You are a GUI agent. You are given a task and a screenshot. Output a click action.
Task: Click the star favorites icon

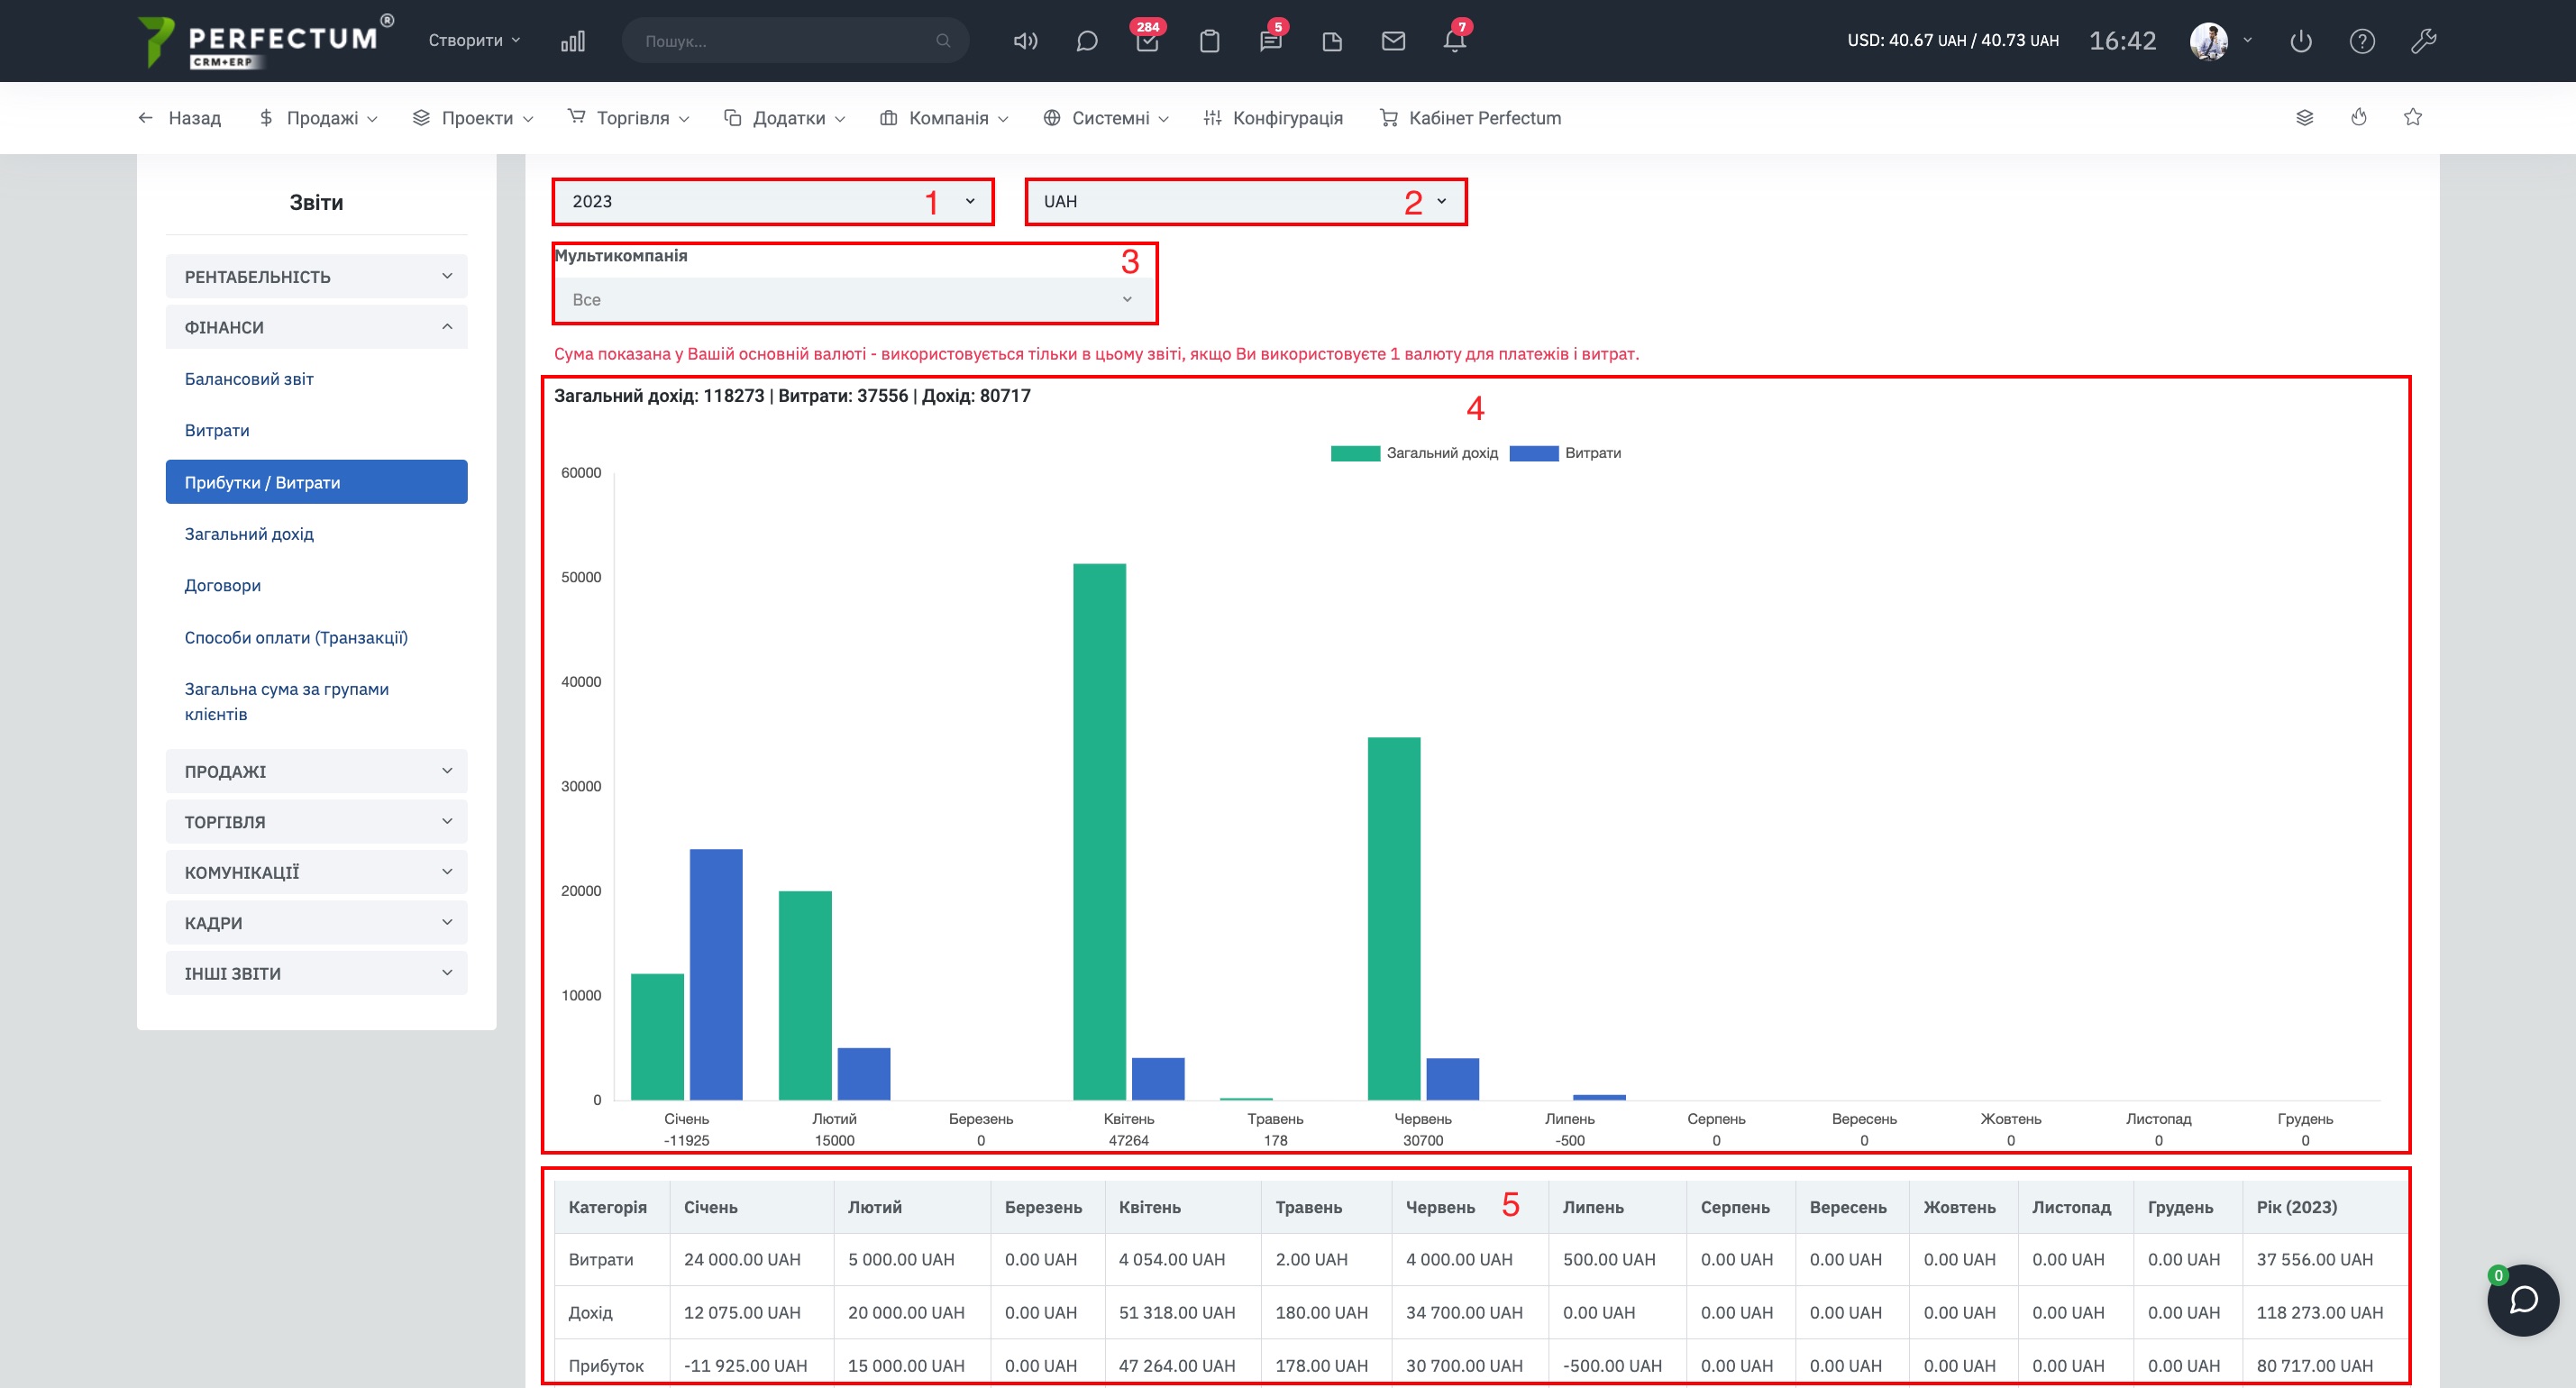(x=2413, y=117)
